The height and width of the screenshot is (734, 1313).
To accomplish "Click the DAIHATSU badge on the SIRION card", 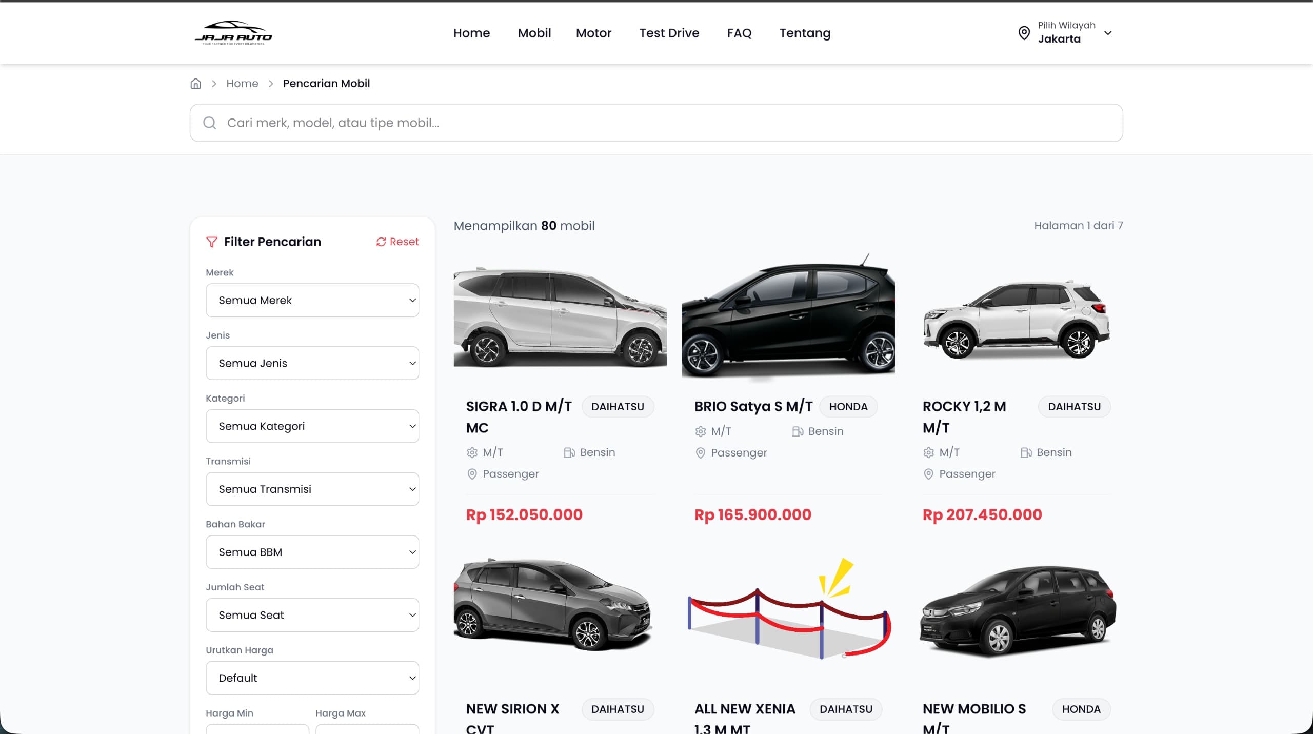I will (618, 709).
